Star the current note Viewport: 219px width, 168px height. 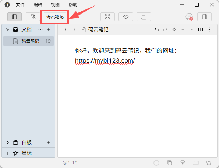point(174,29)
